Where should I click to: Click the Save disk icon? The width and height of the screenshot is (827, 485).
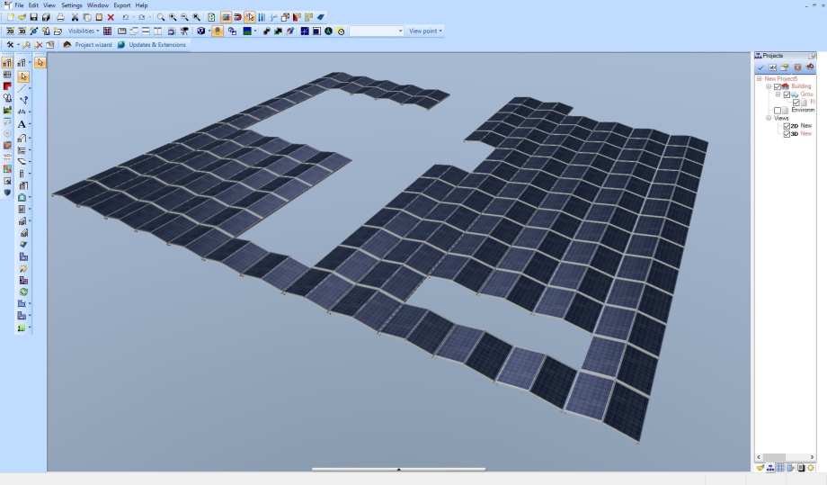click(33, 17)
